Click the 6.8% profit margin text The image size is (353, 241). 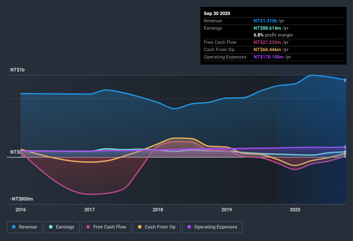pyautogui.click(x=273, y=35)
